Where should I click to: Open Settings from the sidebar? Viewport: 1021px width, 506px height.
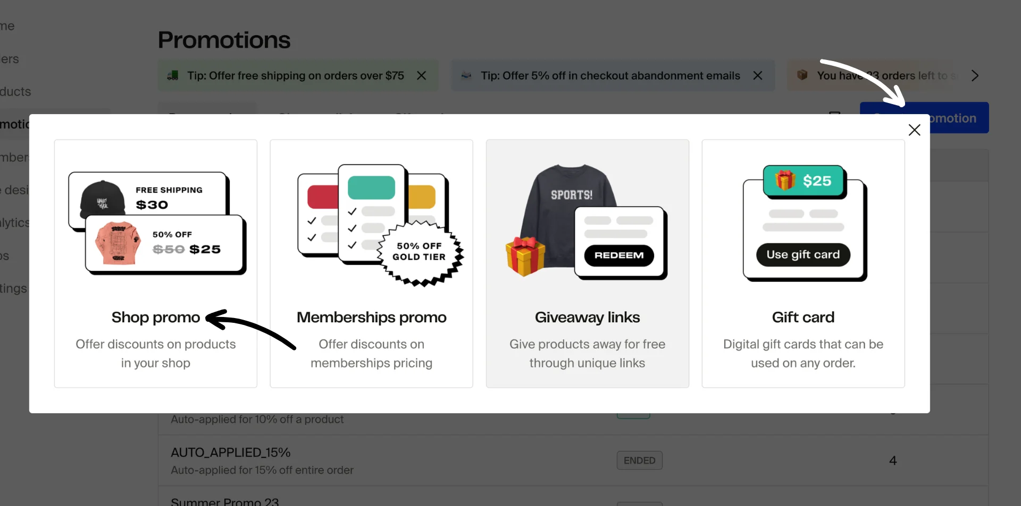click(x=13, y=288)
